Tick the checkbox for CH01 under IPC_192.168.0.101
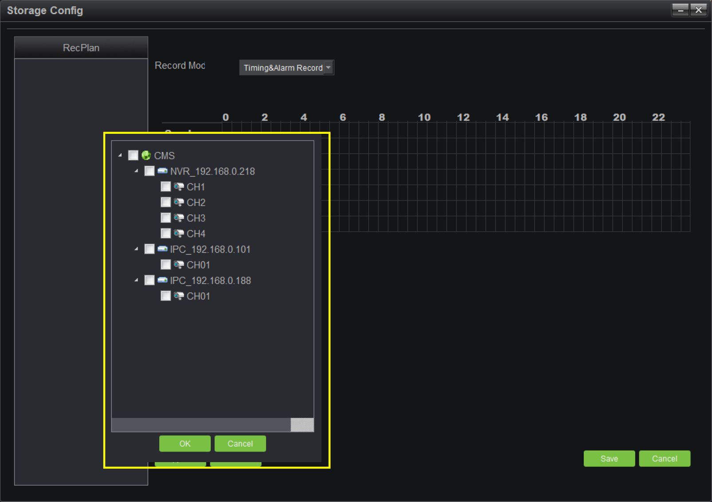This screenshot has height=502, width=712. click(165, 265)
